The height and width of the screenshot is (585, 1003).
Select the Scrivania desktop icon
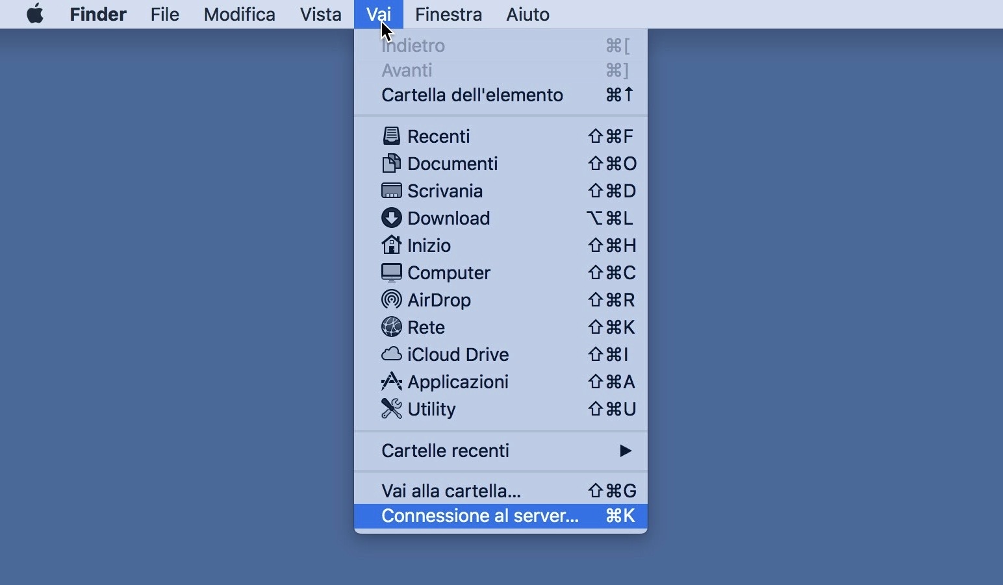click(x=391, y=191)
